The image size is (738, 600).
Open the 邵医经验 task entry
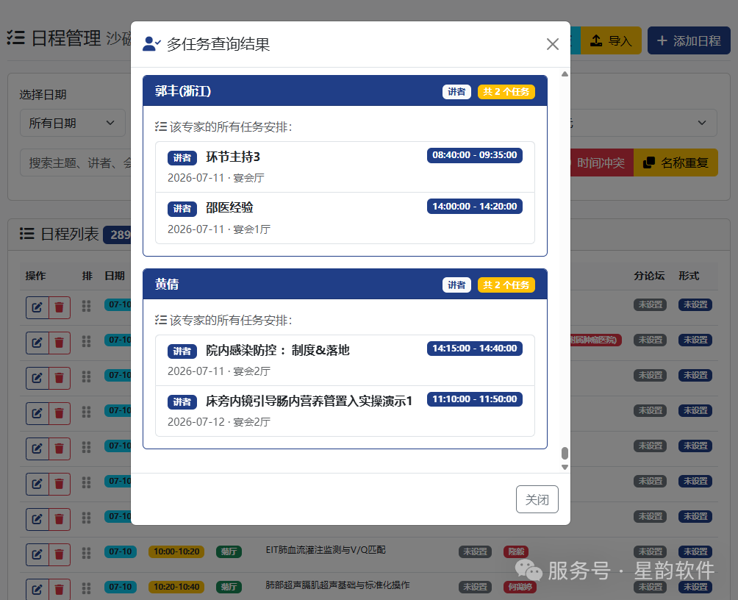tap(345, 218)
